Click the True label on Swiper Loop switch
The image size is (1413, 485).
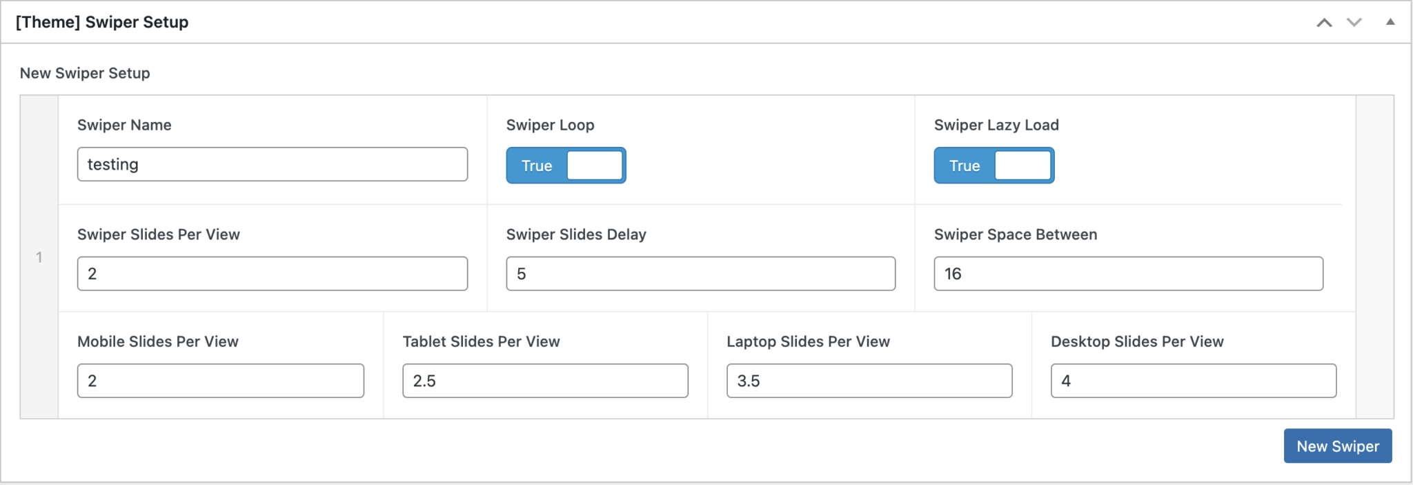(536, 166)
